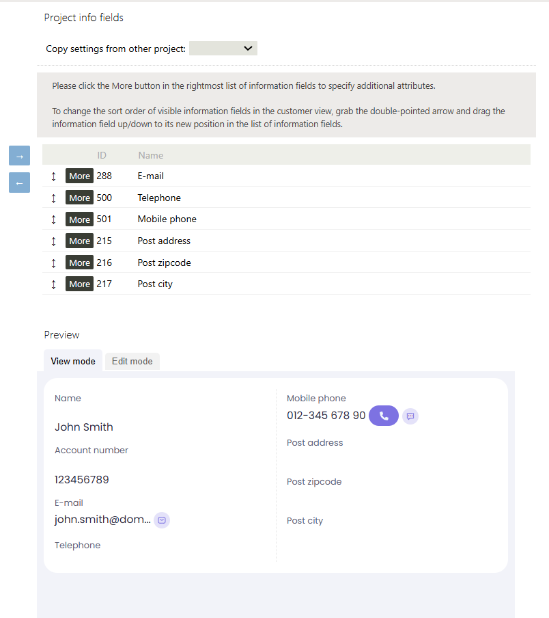Click the double-pointed arrow for E-mail row
549x618 pixels.
(x=54, y=176)
